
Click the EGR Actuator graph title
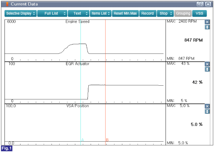(x=77, y=64)
